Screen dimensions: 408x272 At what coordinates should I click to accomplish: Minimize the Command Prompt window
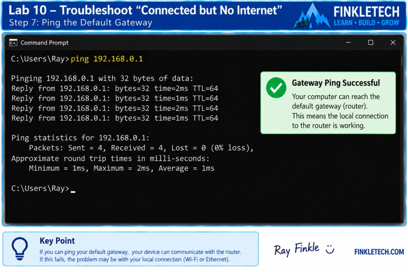point(348,42)
